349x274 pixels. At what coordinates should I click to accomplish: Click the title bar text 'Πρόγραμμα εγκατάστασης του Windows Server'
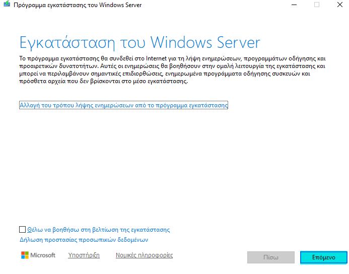click(x=78, y=5)
